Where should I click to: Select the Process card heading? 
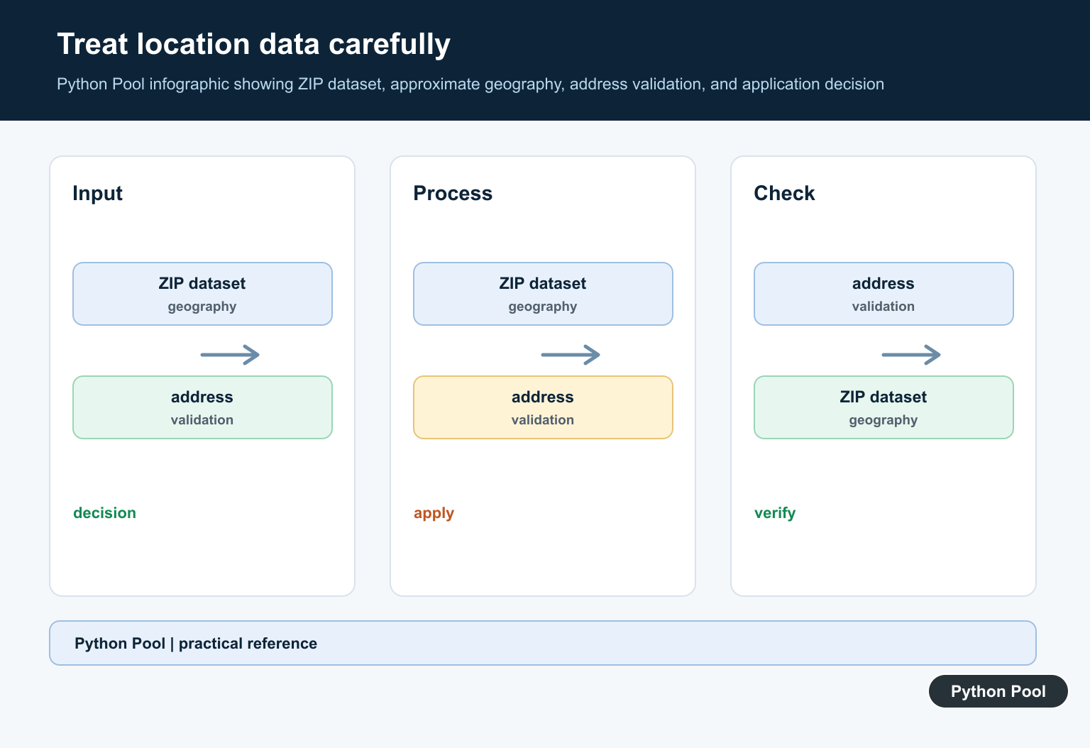[453, 193]
